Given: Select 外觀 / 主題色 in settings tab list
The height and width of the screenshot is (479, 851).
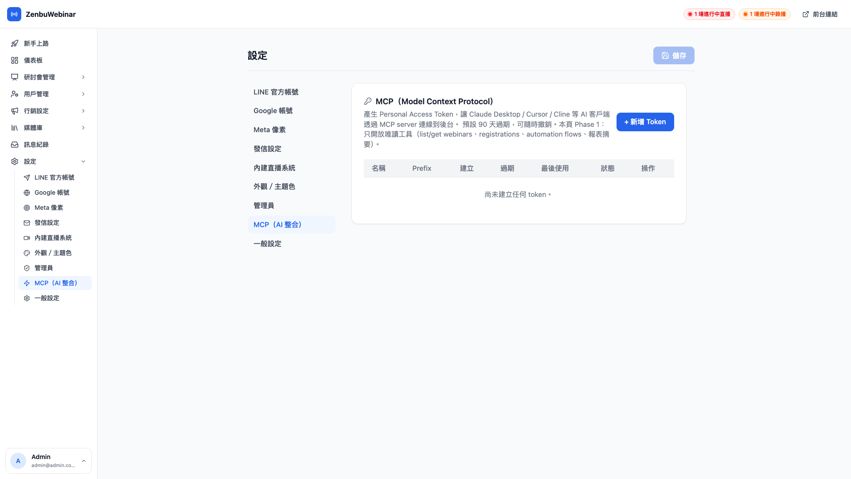Looking at the screenshot, I should [x=291, y=186].
